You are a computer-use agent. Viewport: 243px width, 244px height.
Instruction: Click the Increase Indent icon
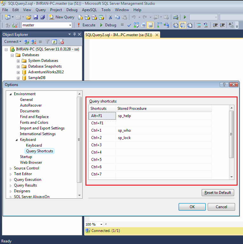coord(222,25)
